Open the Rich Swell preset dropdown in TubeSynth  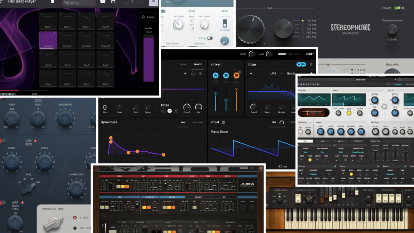tap(375, 80)
